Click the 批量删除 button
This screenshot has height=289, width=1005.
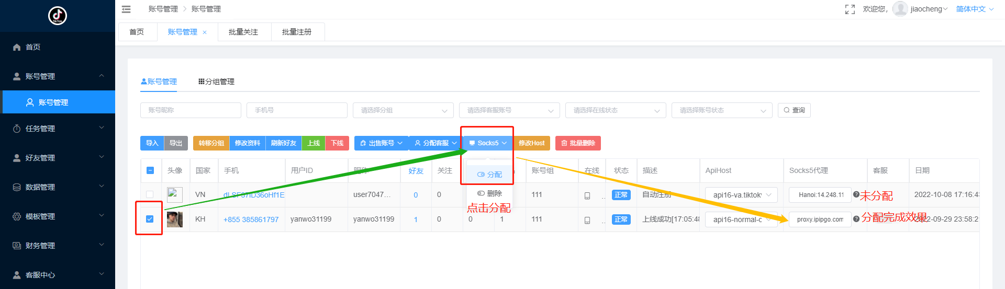[578, 143]
